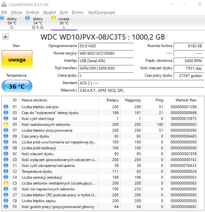
Task: Click the Tryb transferu field SATA/300 | SATA/600
Action: (x=106, y=68)
